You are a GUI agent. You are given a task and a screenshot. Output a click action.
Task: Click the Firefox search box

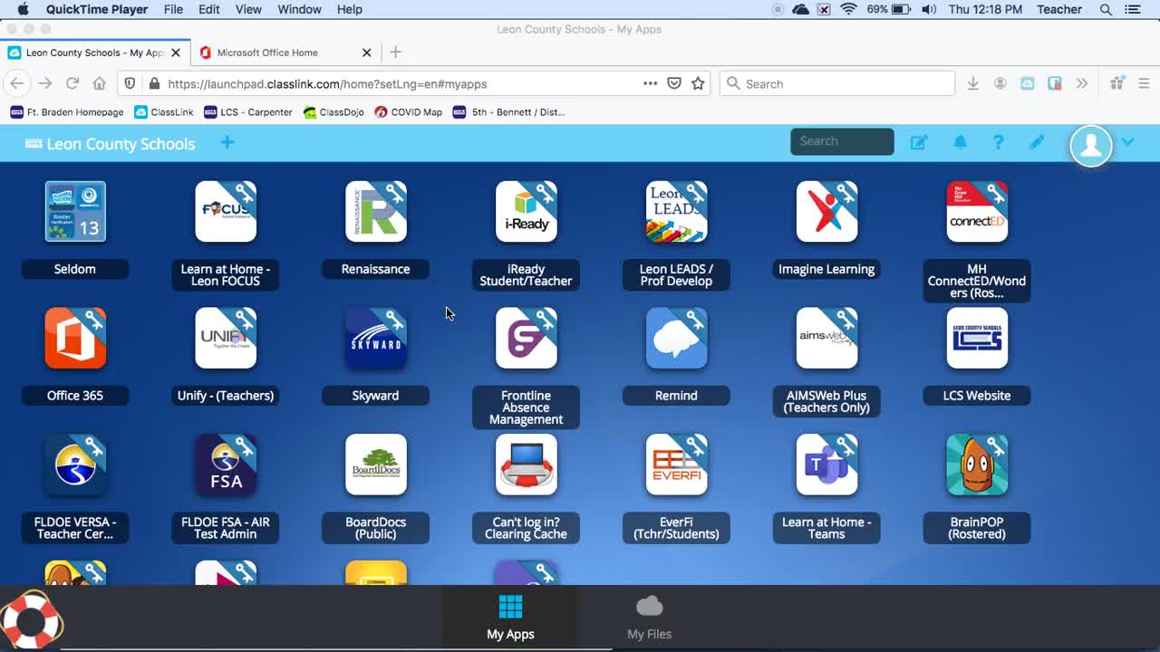click(x=838, y=83)
